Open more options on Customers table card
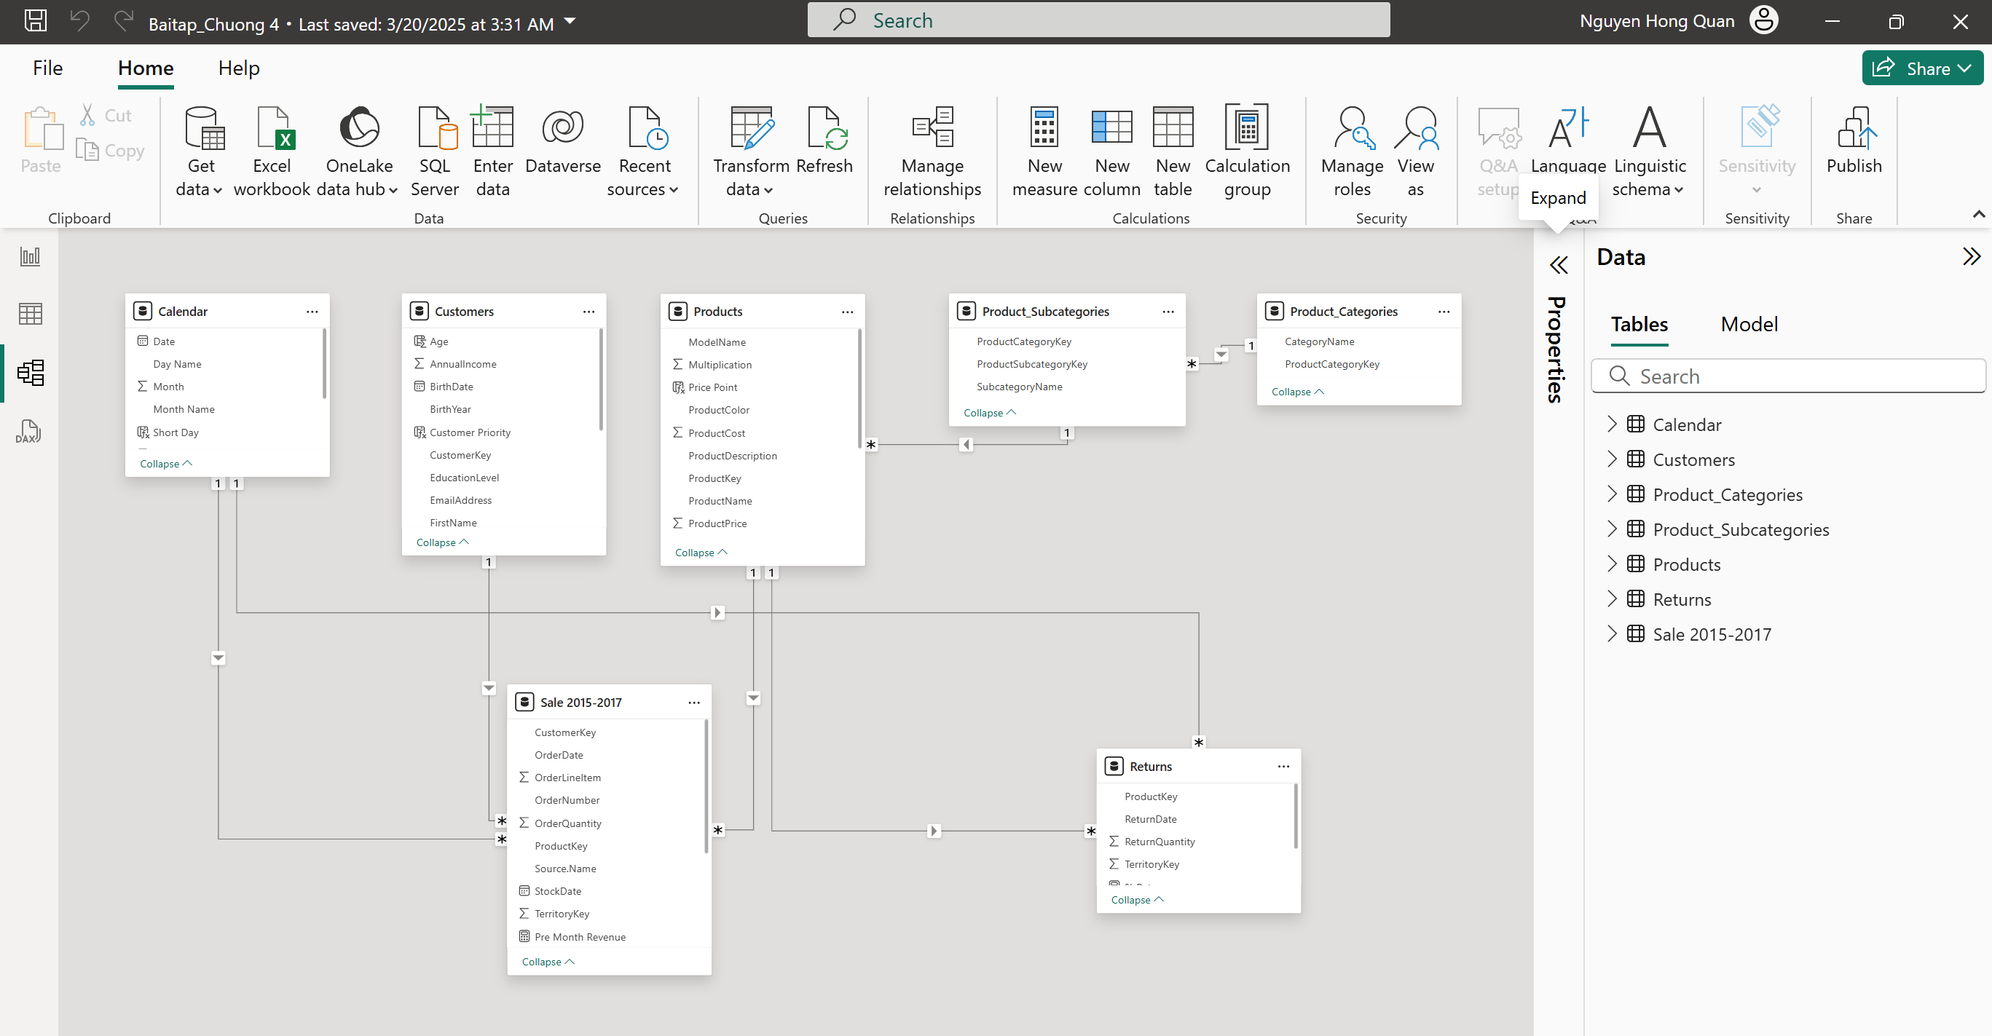 click(x=588, y=312)
